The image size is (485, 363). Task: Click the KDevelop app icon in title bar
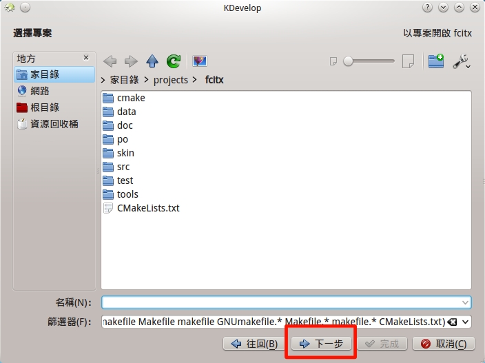pos(10,8)
